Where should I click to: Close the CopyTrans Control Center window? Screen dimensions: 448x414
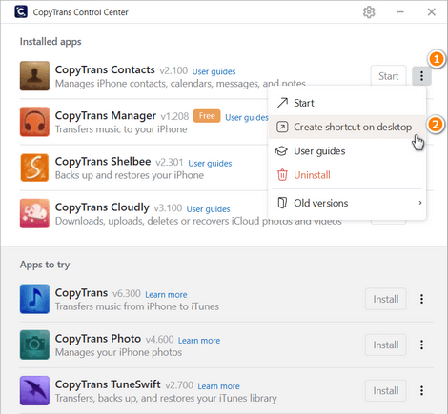tap(431, 12)
